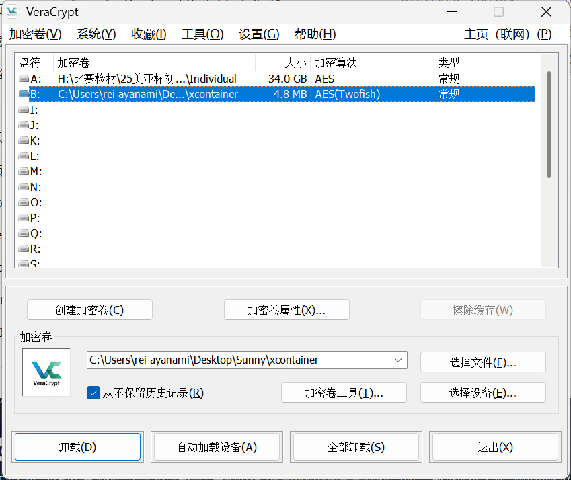Select the P: drive slot icon
The width and height of the screenshot is (571, 480).
[x=24, y=218]
